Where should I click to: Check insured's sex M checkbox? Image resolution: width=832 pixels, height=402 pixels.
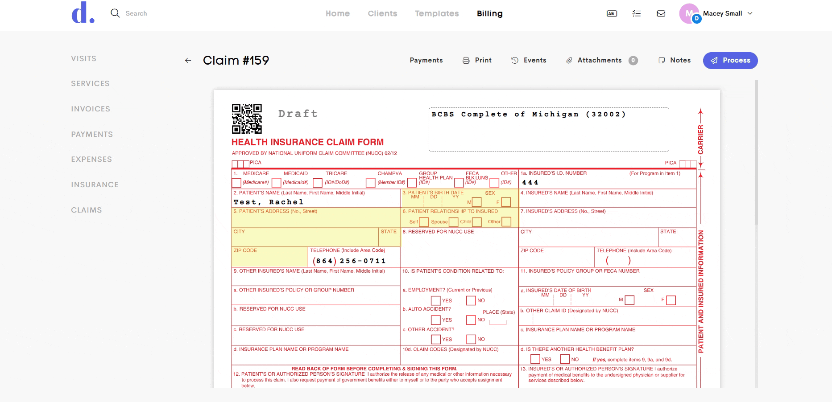pos(629,300)
